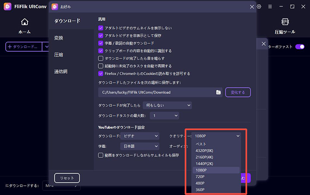Screen dimensions: 310x195
Task: Expand the arrow next to ダウンロード button
Action: click(46, 47)
